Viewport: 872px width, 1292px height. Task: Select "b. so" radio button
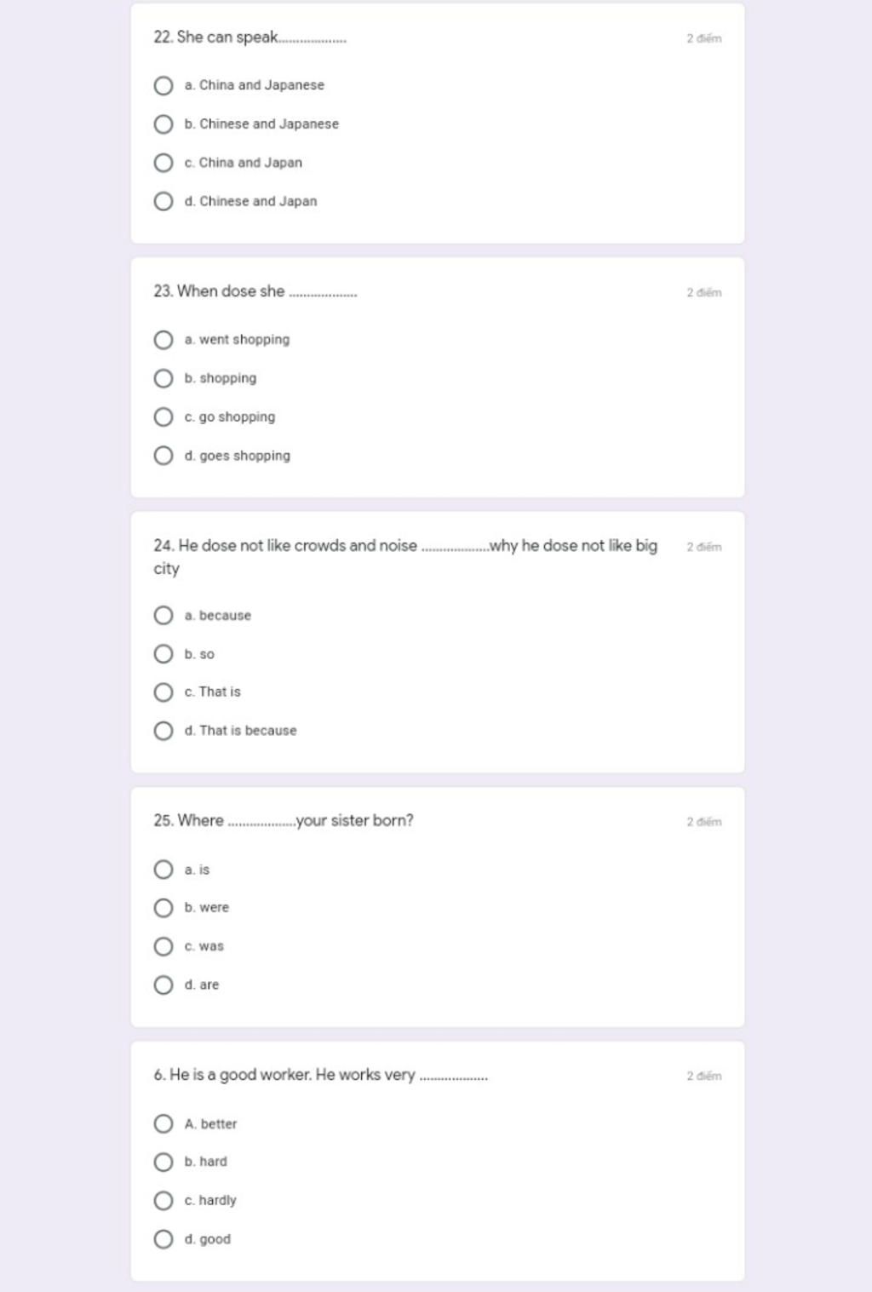pyautogui.click(x=163, y=654)
